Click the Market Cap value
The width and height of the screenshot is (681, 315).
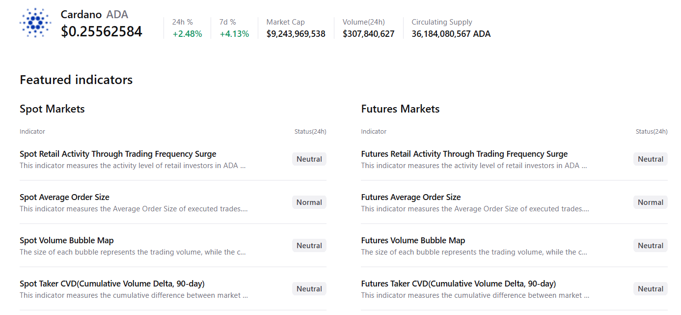296,34
